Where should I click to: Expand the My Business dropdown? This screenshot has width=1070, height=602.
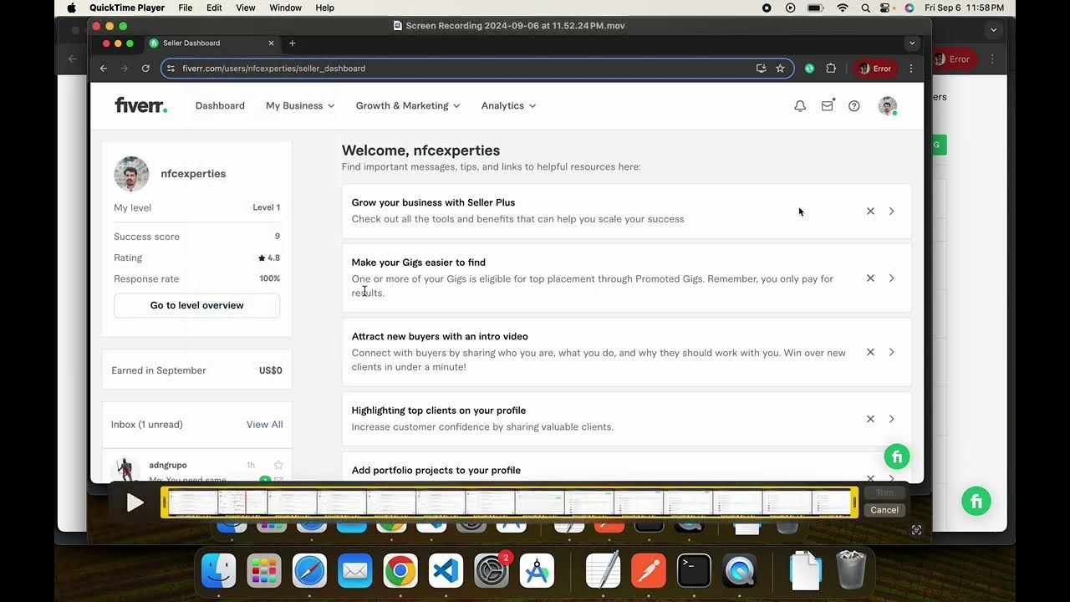(300, 105)
